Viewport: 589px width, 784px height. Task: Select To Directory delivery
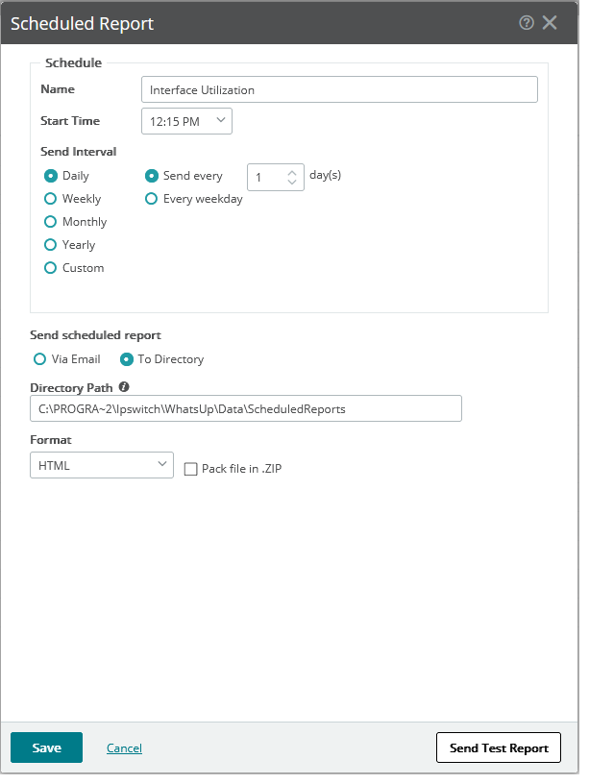tap(127, 359)
